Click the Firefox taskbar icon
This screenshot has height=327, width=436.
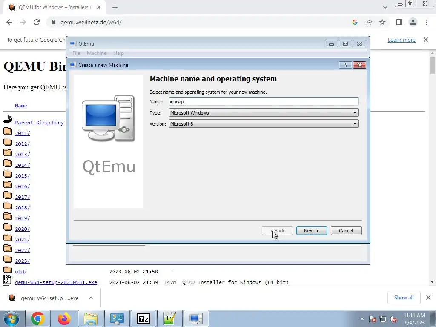click(x=64, y=318)
